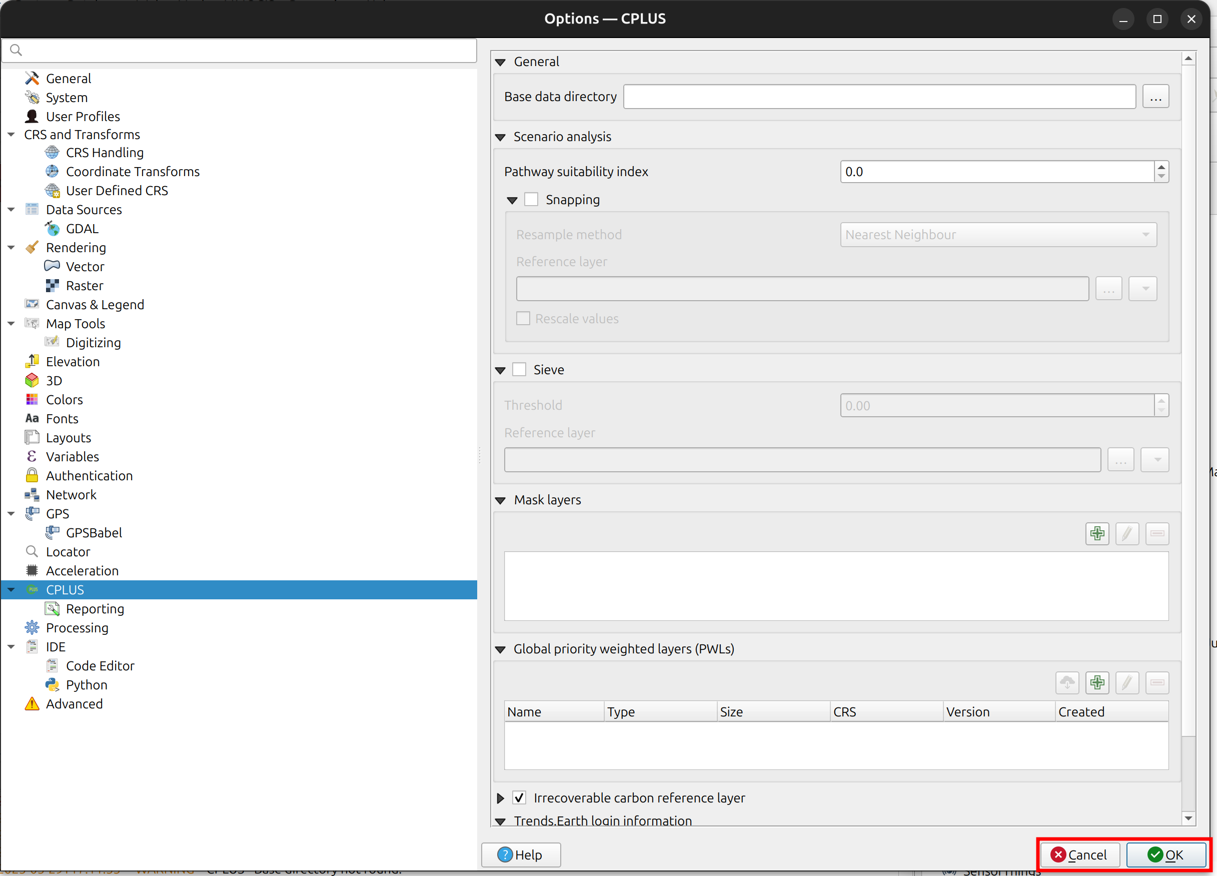Click the Cancel button
Viewport: 1217px width, 876px height.
pos(1079,854)
